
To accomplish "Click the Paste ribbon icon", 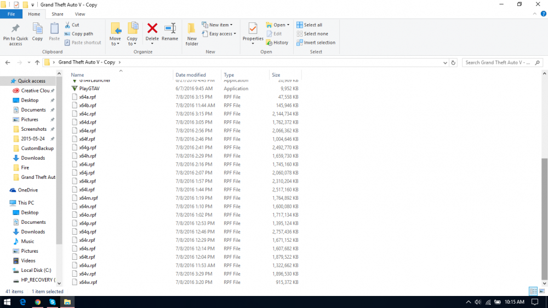I will 54,32.
